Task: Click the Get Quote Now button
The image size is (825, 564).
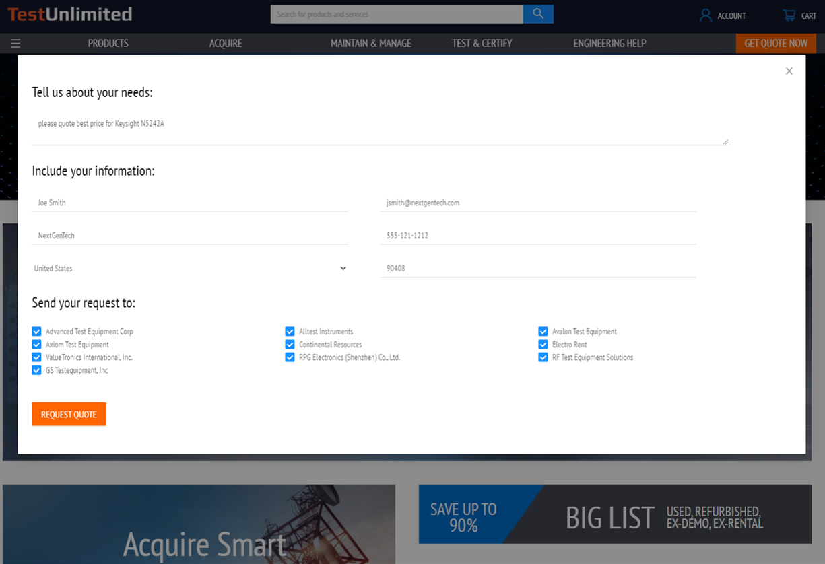Action: click(x=776, y=44)
